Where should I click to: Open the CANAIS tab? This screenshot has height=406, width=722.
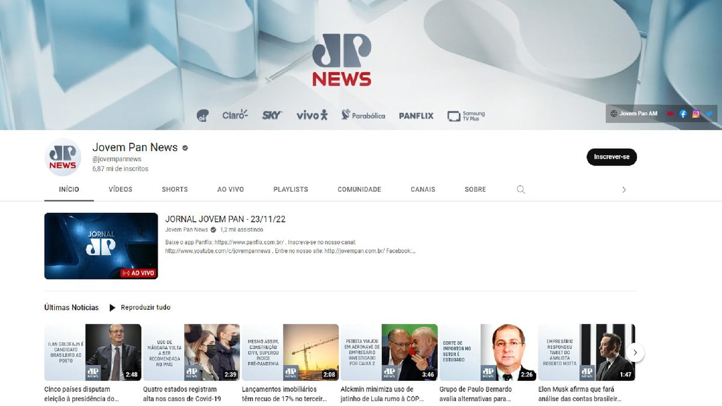point(423,189)
